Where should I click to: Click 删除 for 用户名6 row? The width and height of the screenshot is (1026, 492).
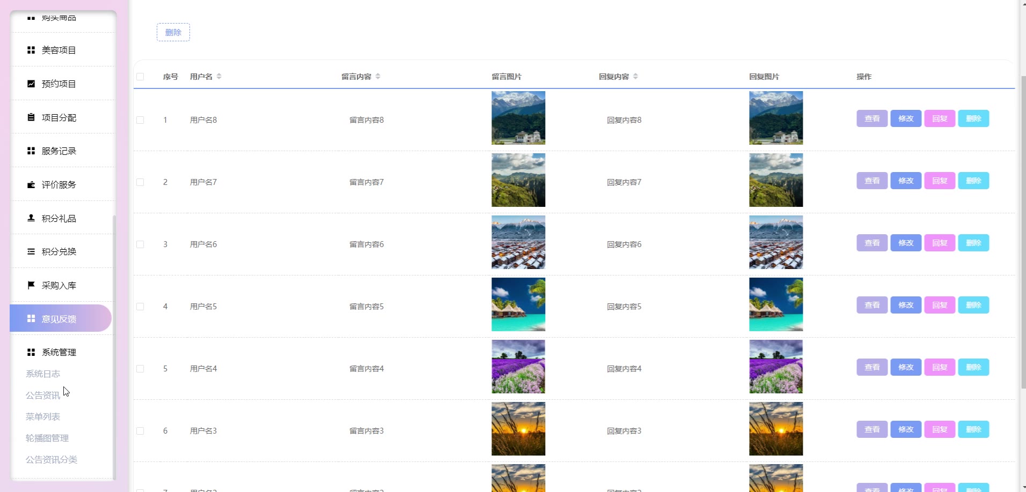(973, 243)
